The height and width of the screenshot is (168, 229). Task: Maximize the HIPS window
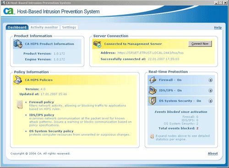pyautogui.click(x=221, y=3)
